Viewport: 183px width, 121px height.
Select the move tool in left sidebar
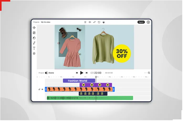tap(34, 28)
